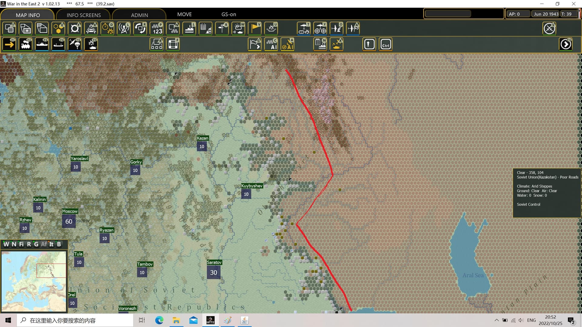582x327 pixels.
Task: Toggle the G filter button on minimap
Action: (x=36, y=244)
